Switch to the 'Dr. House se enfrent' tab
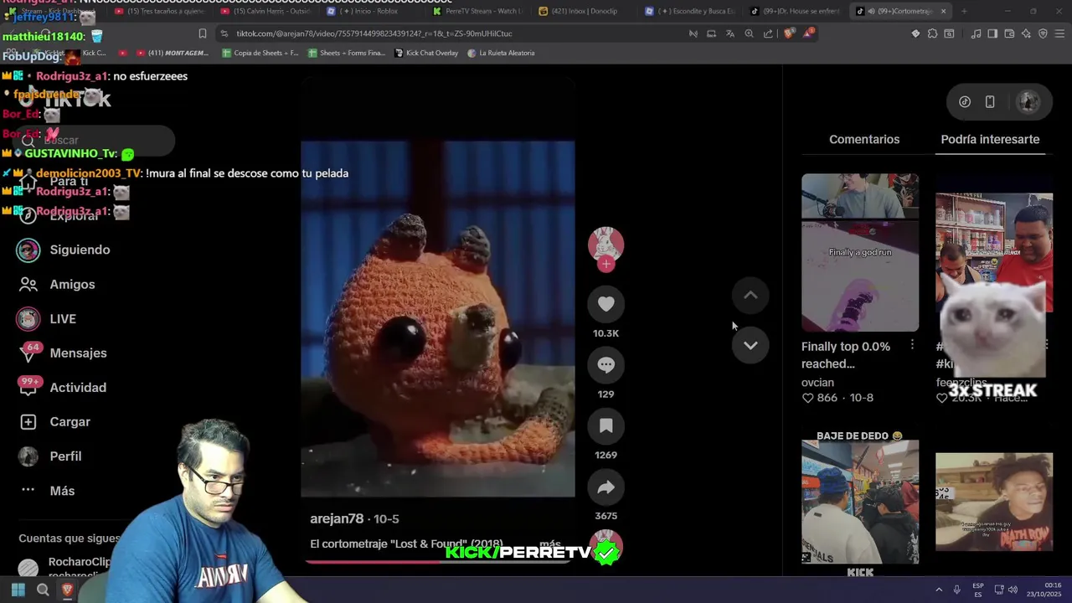1072x603 pixels. [x=795, y=11]
